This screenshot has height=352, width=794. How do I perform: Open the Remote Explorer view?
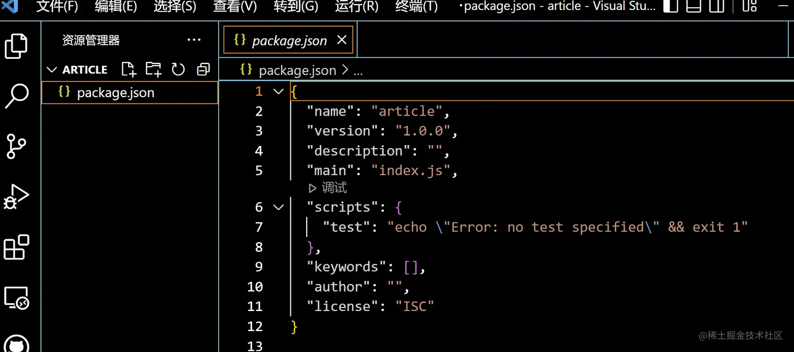(x=16, y=298)
